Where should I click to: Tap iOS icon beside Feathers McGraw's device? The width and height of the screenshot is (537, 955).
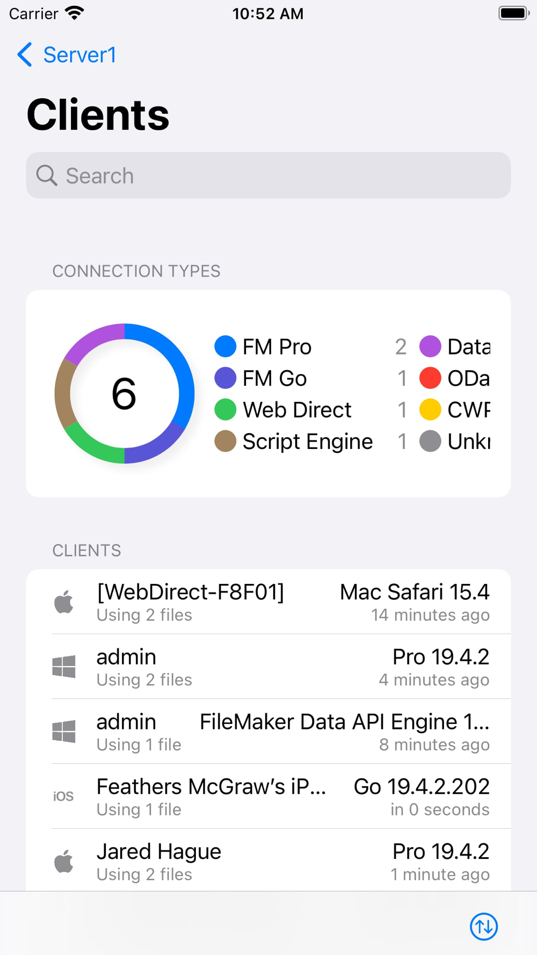point(63,797)
